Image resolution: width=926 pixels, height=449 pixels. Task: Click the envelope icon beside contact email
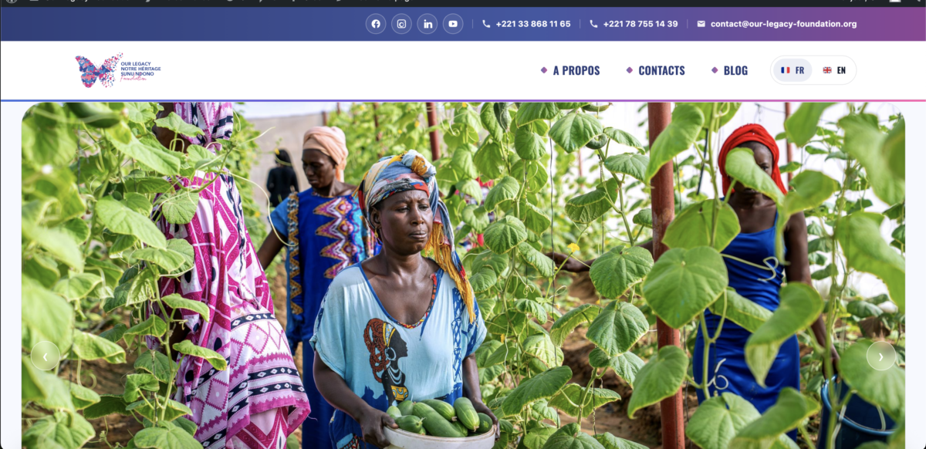tap(701, 24)
